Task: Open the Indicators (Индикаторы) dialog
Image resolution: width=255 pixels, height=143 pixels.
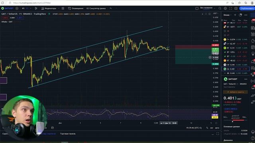Action: (49, 8)
